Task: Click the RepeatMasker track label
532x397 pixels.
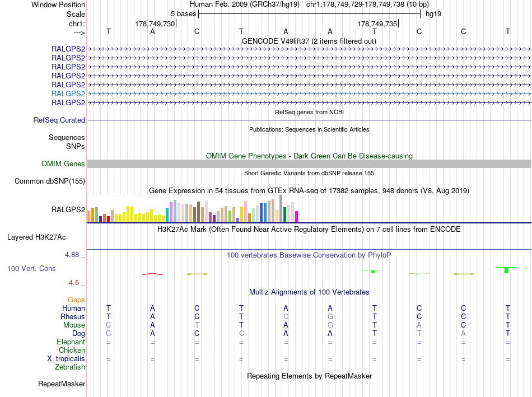Action: tap(62, 384)
